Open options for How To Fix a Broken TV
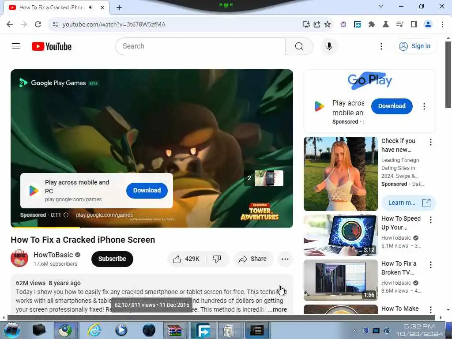 (x=431, y=265)
